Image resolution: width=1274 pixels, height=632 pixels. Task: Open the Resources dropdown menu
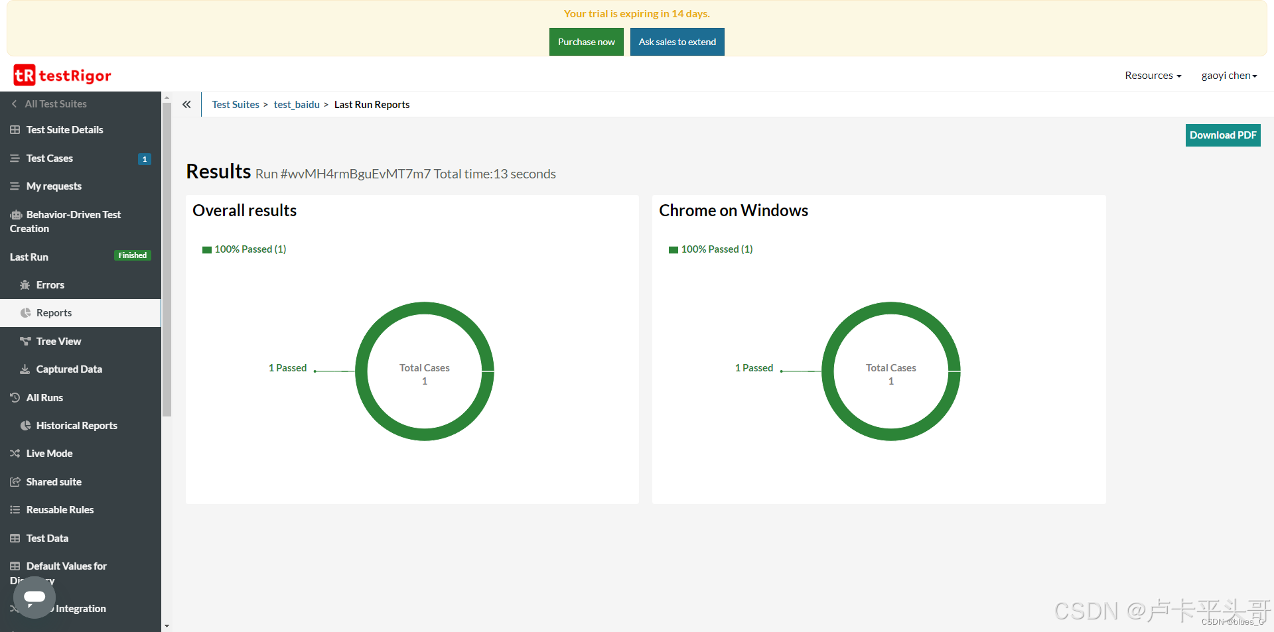pyautogui.click(x=1153, y=76)
